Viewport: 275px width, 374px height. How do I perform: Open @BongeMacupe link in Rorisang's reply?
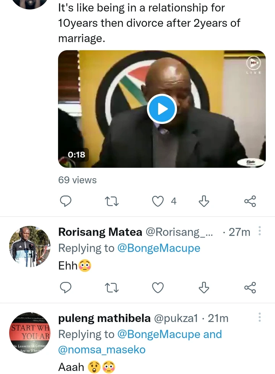pyautogui.click(x=159, y=248)
